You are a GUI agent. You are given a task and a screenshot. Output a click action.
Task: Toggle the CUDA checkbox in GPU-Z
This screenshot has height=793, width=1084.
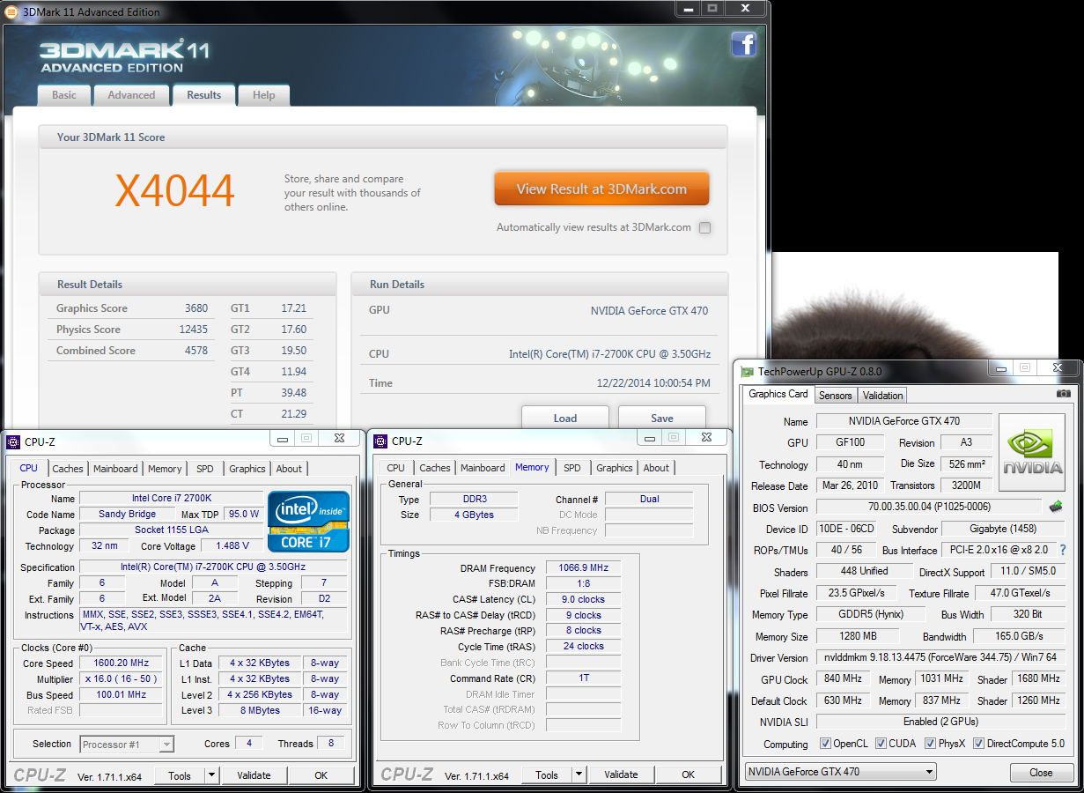[x=881, y=743]
